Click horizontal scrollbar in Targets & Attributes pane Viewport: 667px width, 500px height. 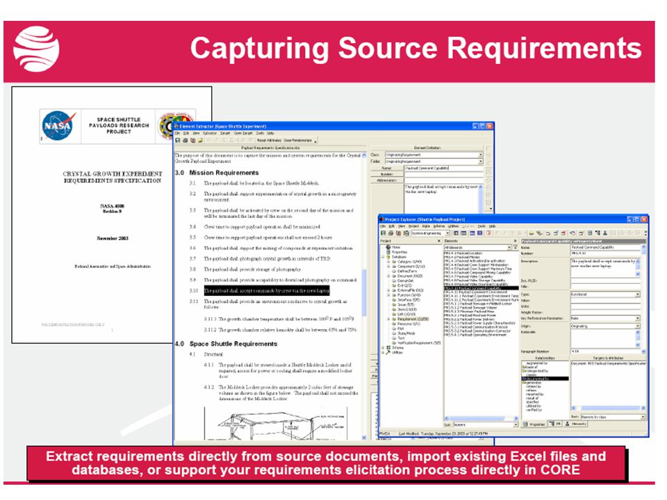click(x=609, y=408)
